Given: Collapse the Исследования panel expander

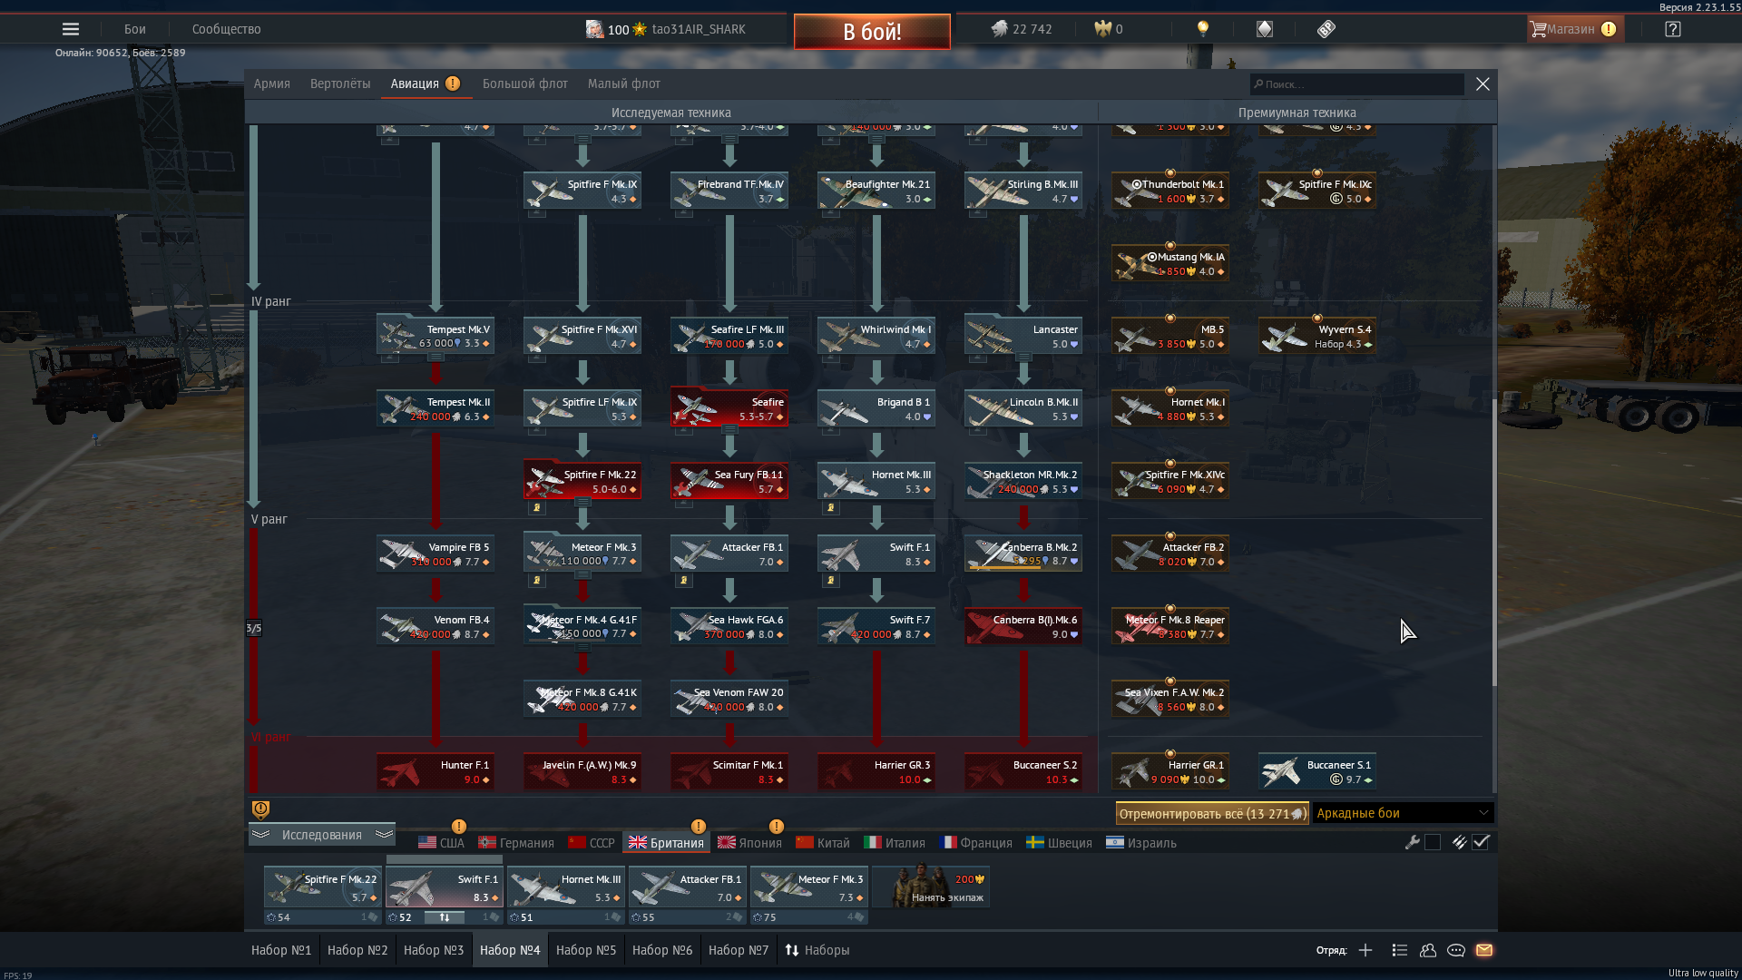Looking at the screenshot, I should tap(321, 835).
